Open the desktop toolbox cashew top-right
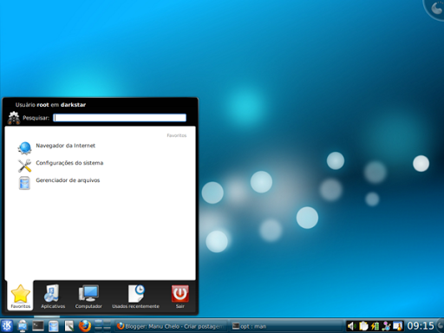Viewport: 444px width, 333px height. pyautogui.click(x=435, y=8)
